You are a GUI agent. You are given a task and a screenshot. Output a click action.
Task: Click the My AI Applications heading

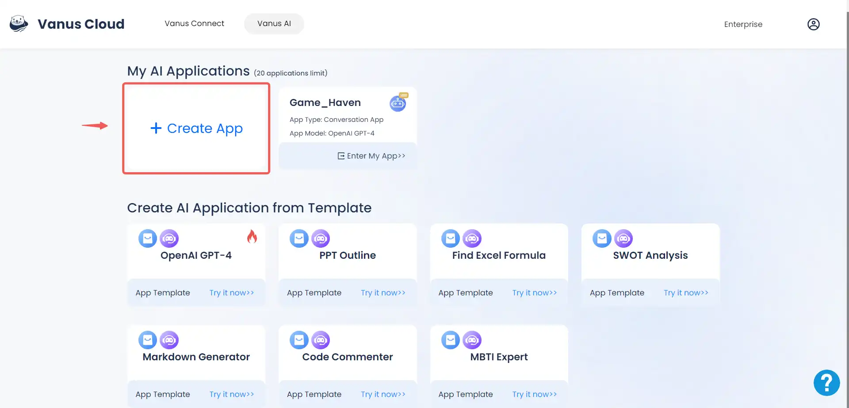point(188,71)
